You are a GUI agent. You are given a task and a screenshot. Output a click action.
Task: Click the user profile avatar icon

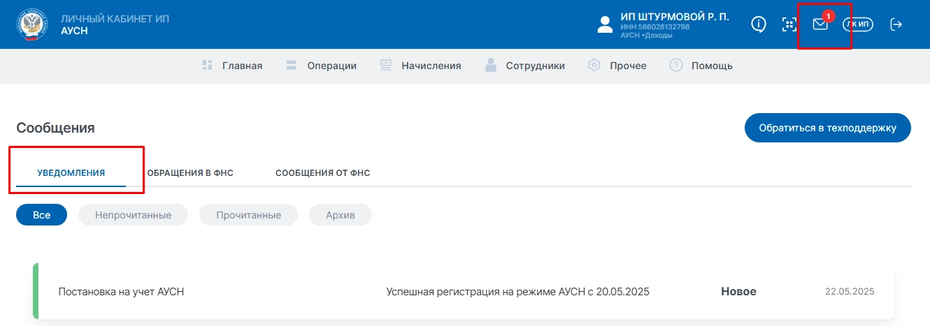tap(605, 24)
